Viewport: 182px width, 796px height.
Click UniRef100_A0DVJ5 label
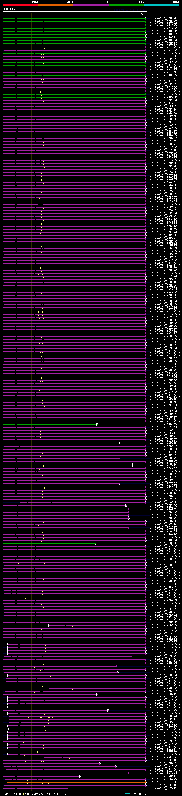(163, 763)
